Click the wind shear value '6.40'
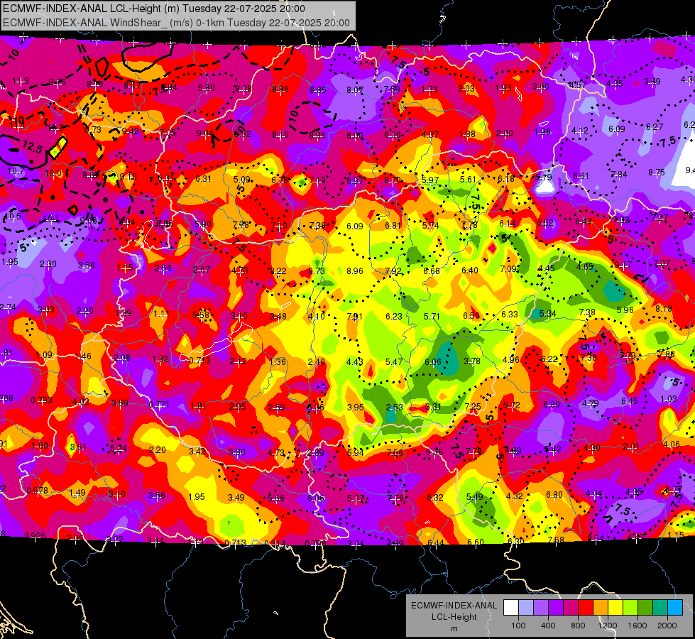Viewport: 695px width, 639px height. click(470, 270)
